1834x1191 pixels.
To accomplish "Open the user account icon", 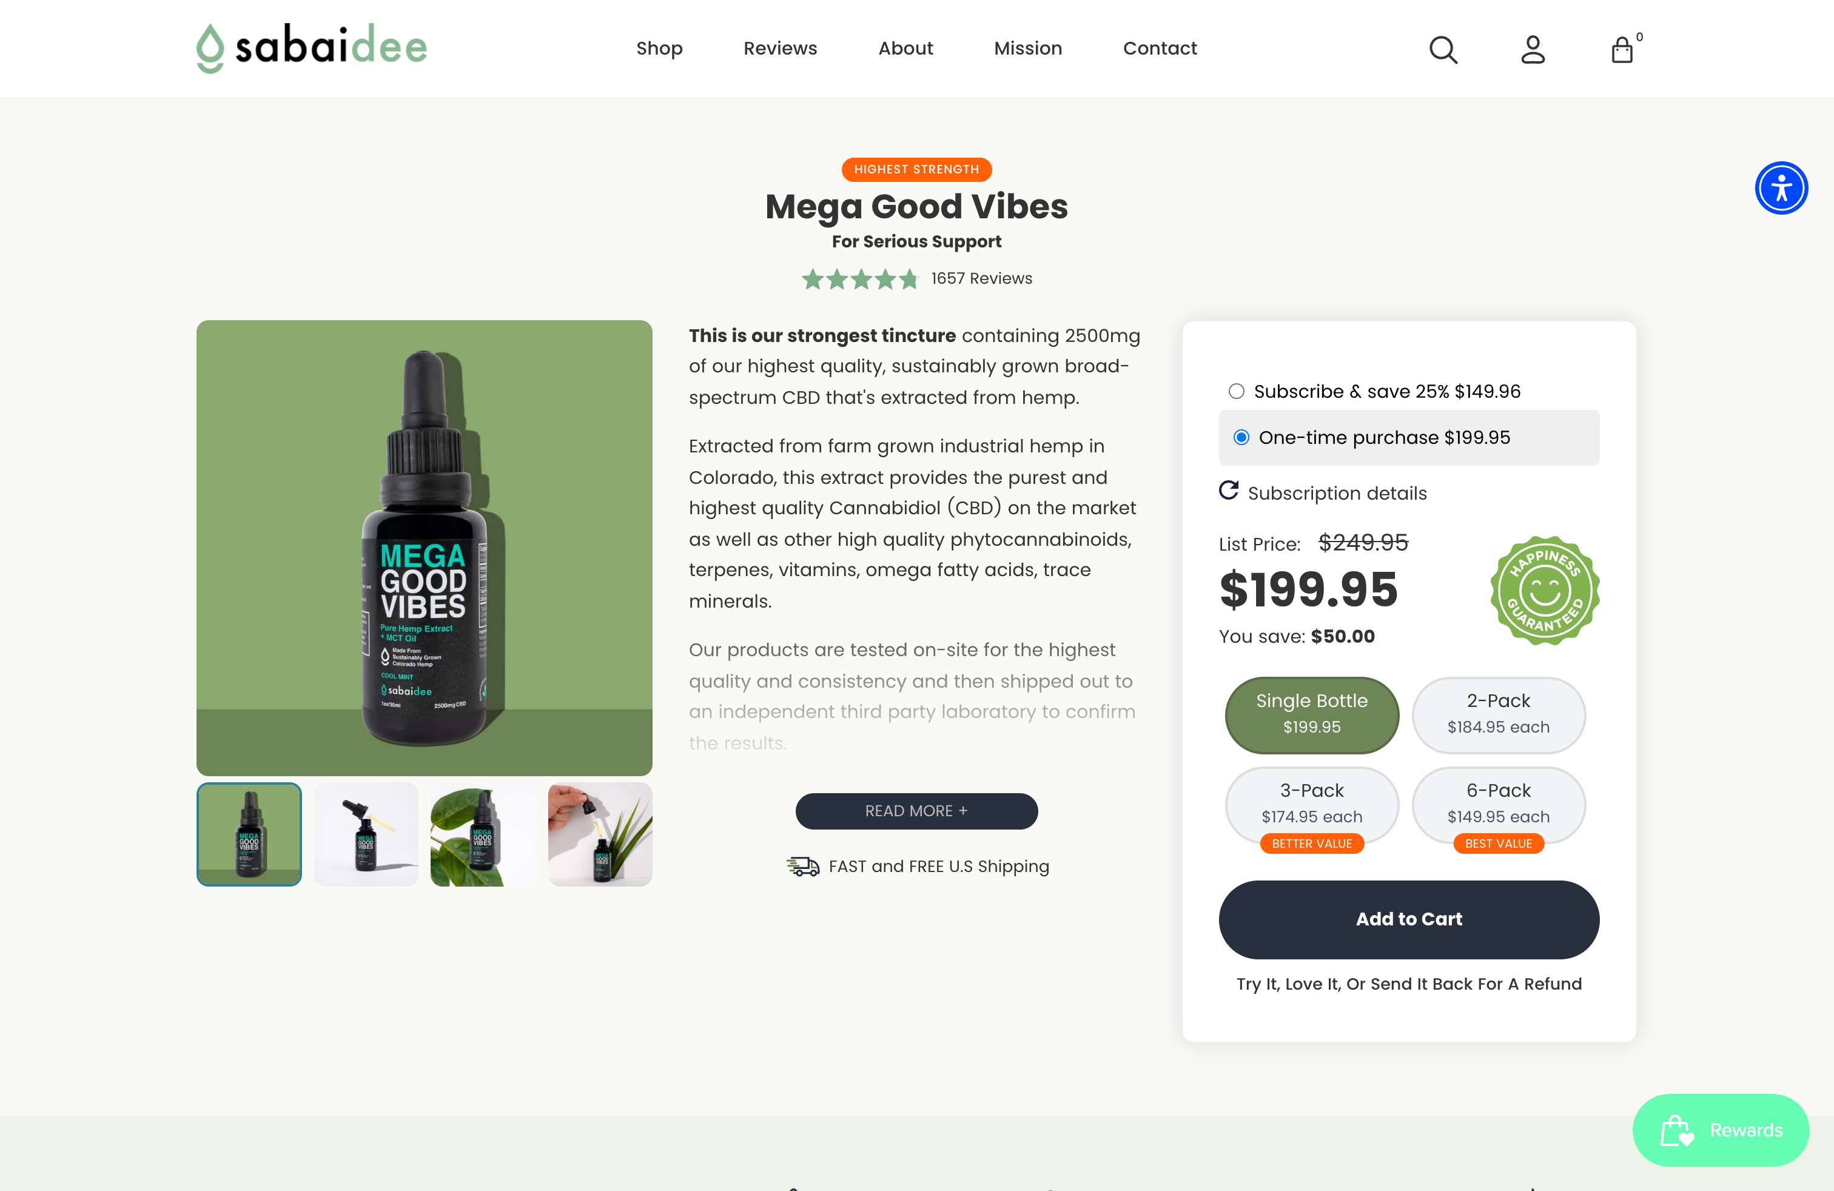I will click(1533, 49).
